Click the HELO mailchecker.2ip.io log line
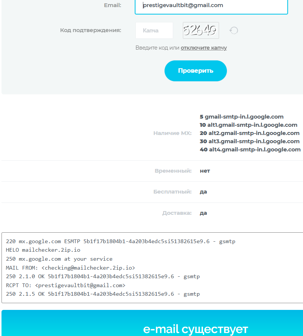The width and height of the screenshot is (303, 336). click(x=43, y=250)
